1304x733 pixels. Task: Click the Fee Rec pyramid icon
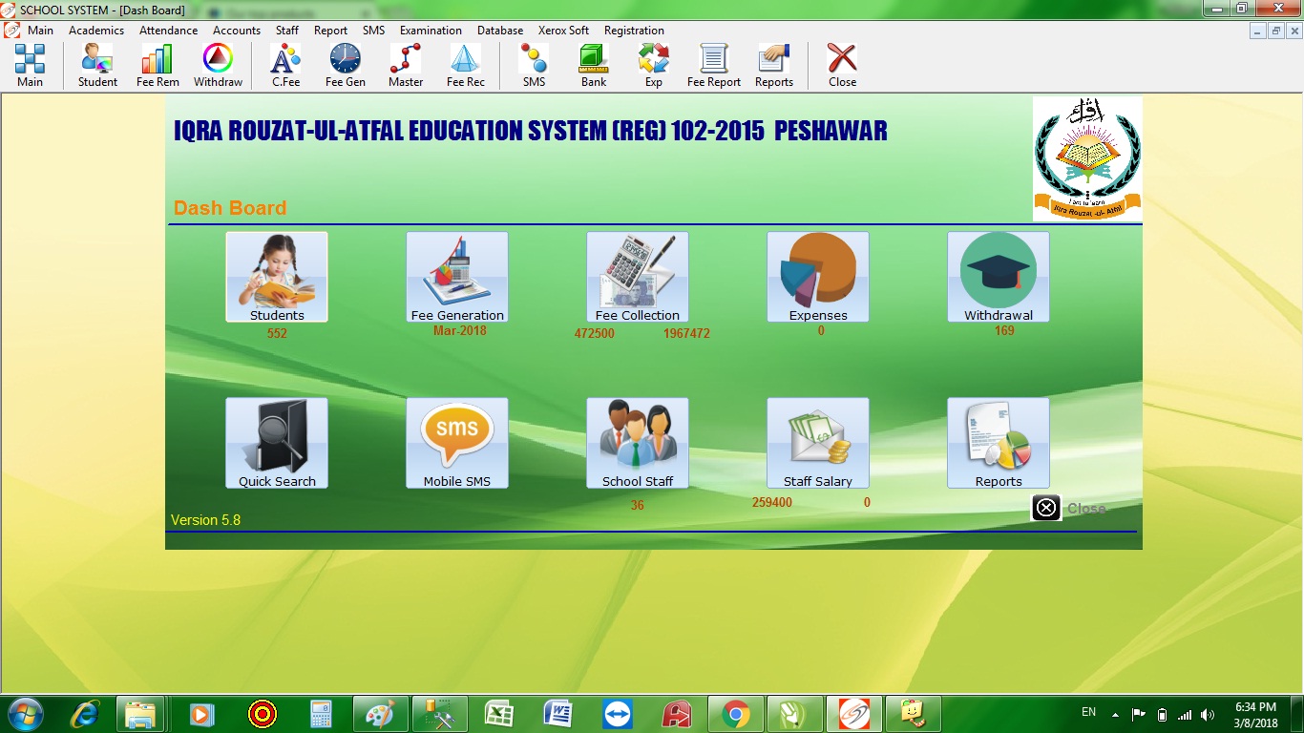pos(466,65)
